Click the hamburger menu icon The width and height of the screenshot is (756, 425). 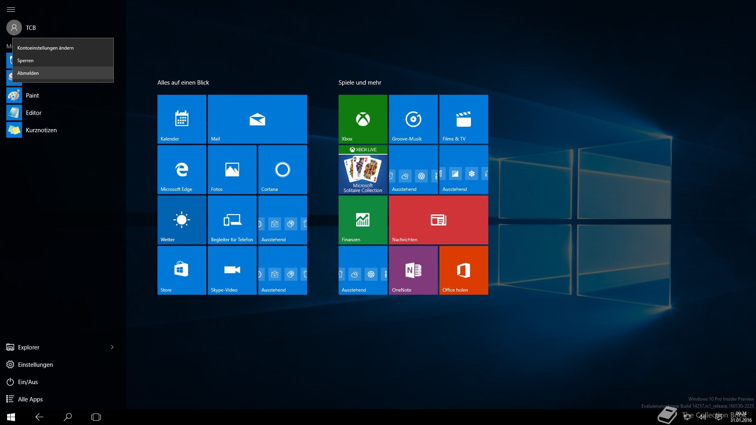pyautogui.click(x=11, y=9)
